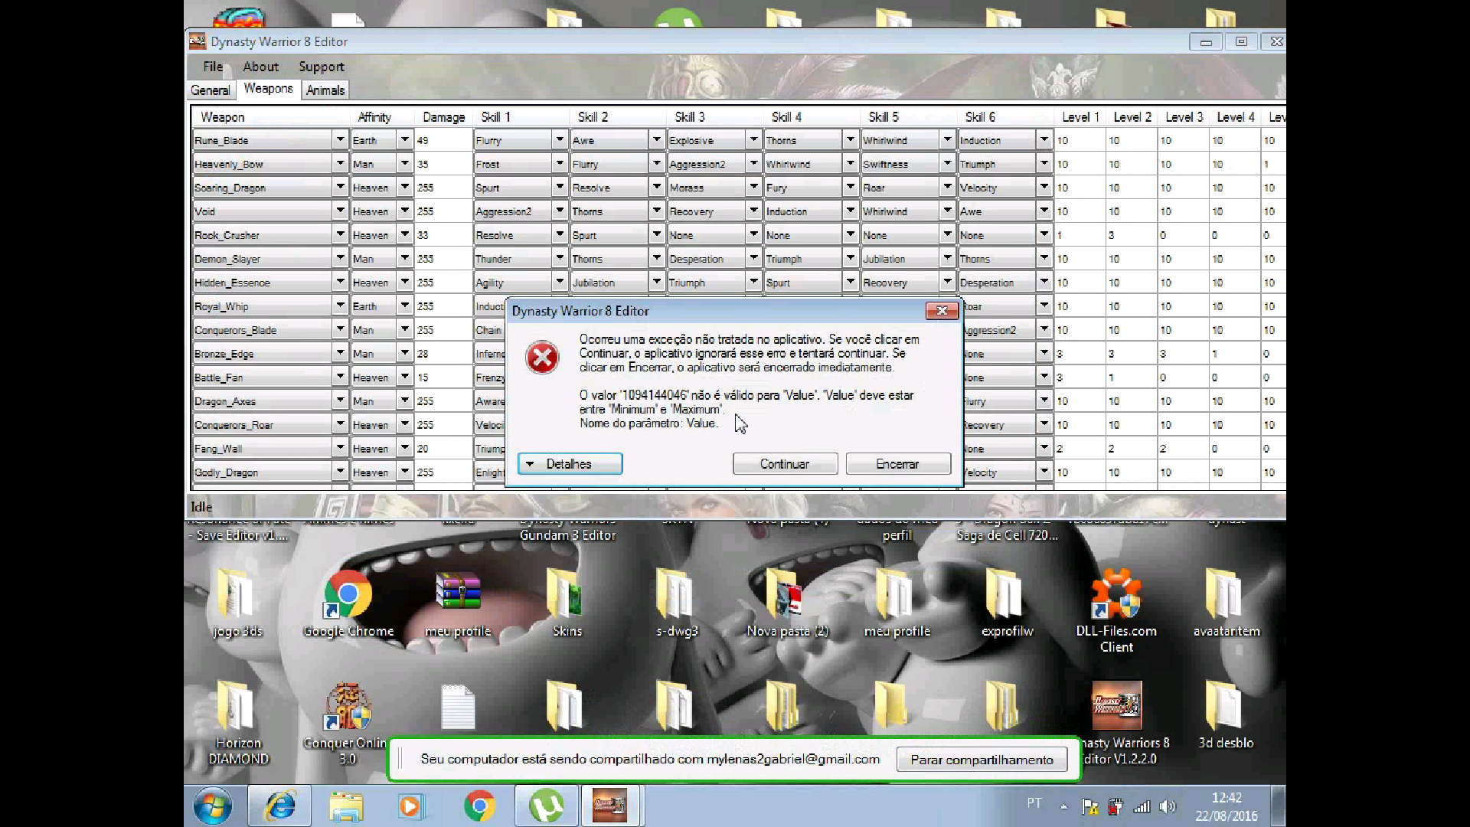Image resolution: width=1470 pixels, height=827 pixels.
Task: Click the Dynasty Warrior 8 Editor taskbar icon
Action: (609, 806)
